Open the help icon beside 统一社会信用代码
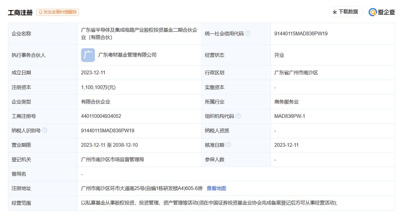Screen dimensions: 402x217 [247, 33]
